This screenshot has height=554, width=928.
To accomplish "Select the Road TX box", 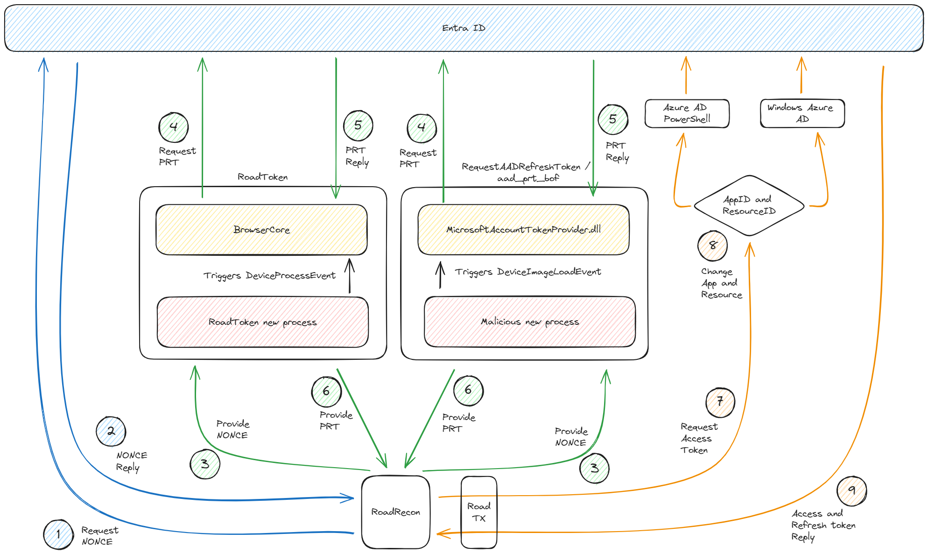I will (x=479, y=512).
